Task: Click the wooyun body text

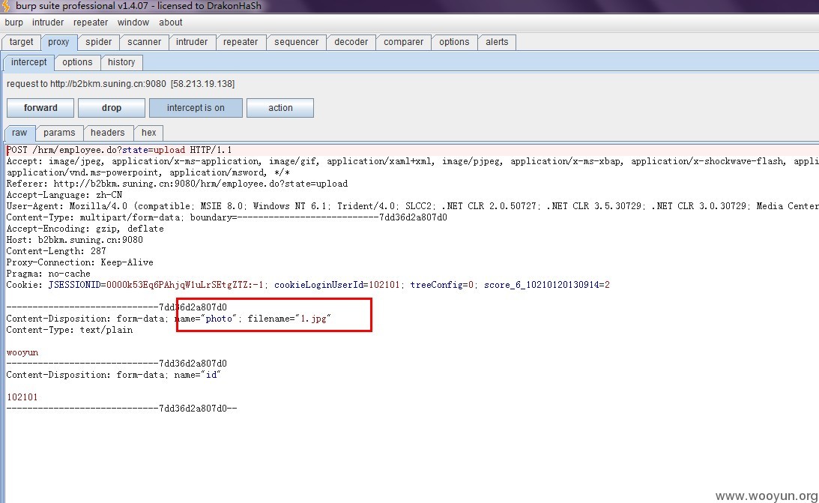Action: [22, 352]
